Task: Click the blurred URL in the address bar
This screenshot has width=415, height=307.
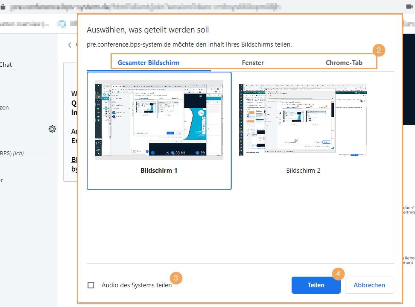Action: (x=145, y=7)
